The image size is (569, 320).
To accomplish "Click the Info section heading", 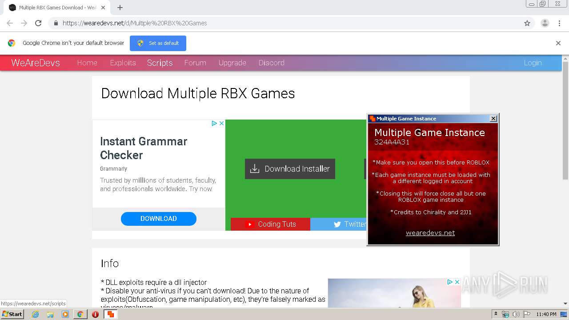I will (110, 263).
